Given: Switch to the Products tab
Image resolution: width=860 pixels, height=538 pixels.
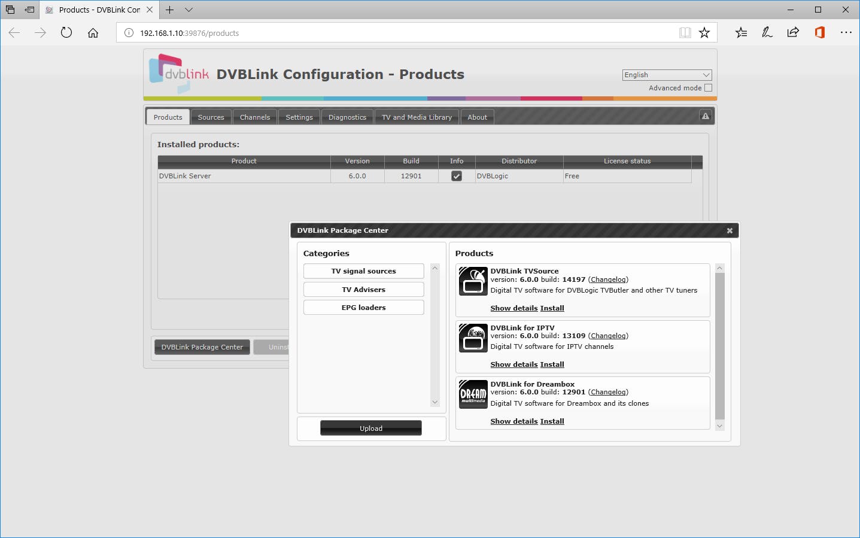Looking at the screenshot, I should [168, 117].
